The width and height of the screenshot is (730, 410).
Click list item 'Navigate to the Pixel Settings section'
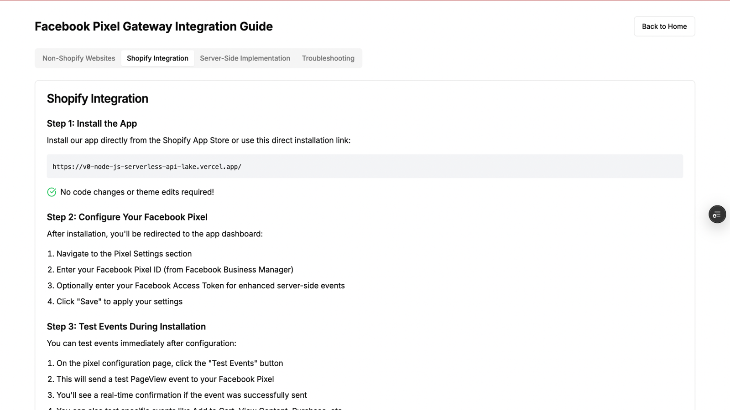120,254
